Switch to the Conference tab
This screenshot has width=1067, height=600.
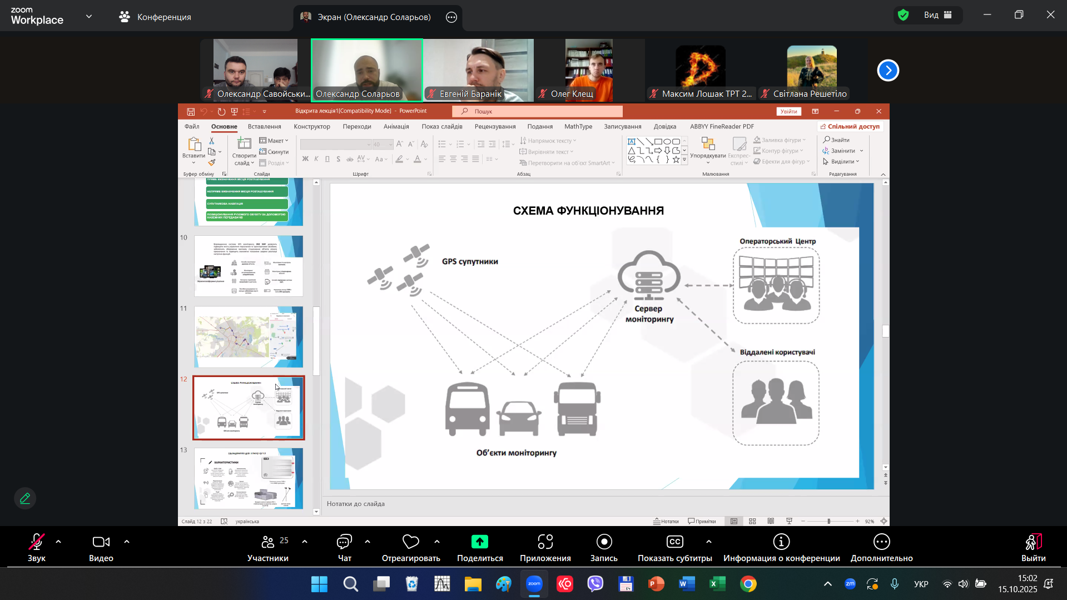click(x=155, y=17)
